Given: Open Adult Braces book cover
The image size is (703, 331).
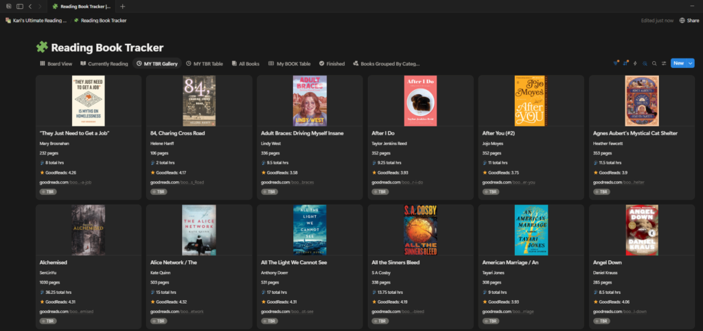Looking at the screenshot, I should (x=310, y=100).
